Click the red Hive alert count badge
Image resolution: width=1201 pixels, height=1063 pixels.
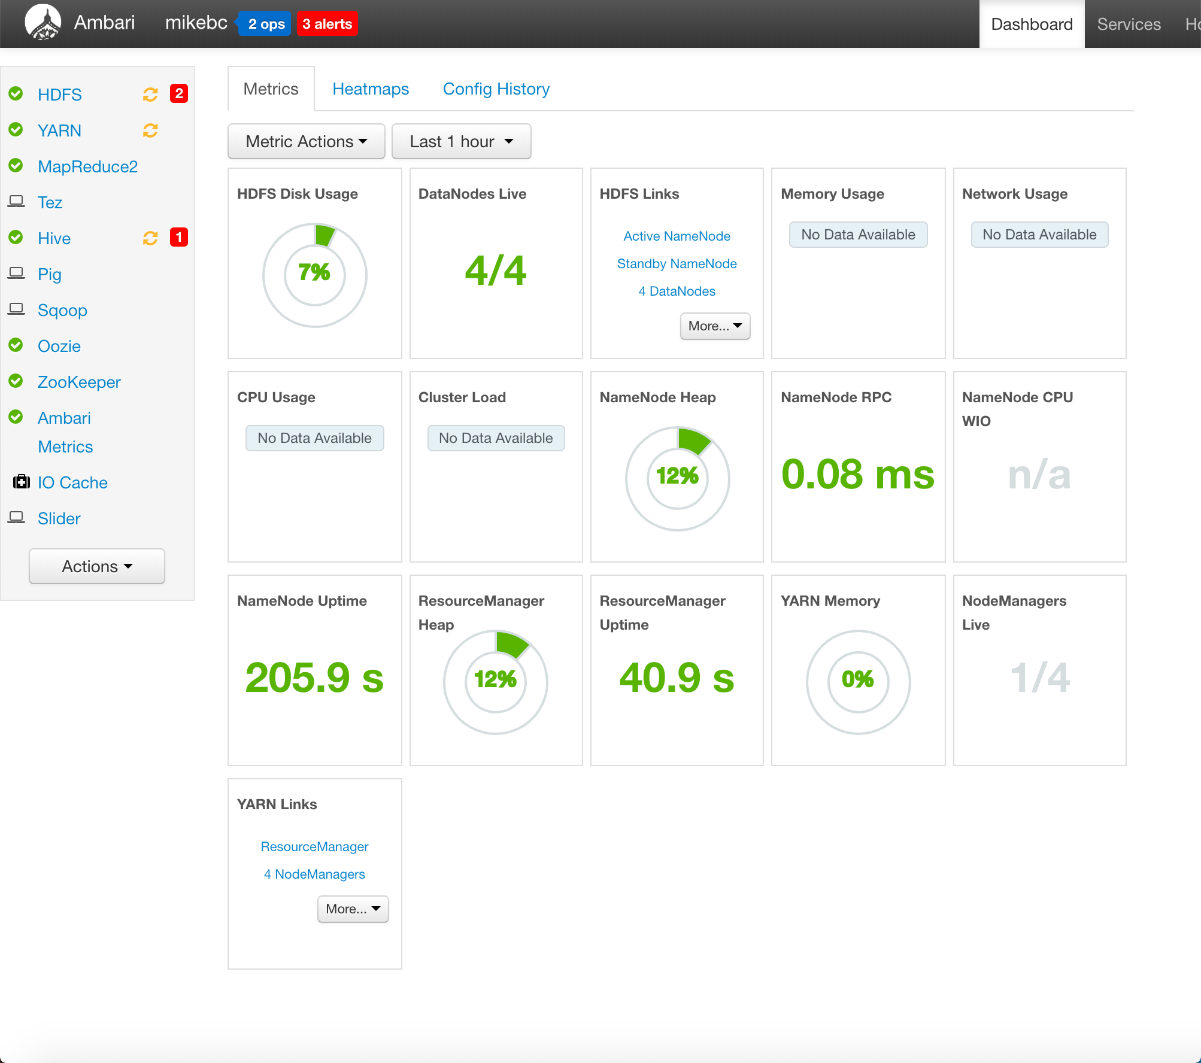[178, 238]
